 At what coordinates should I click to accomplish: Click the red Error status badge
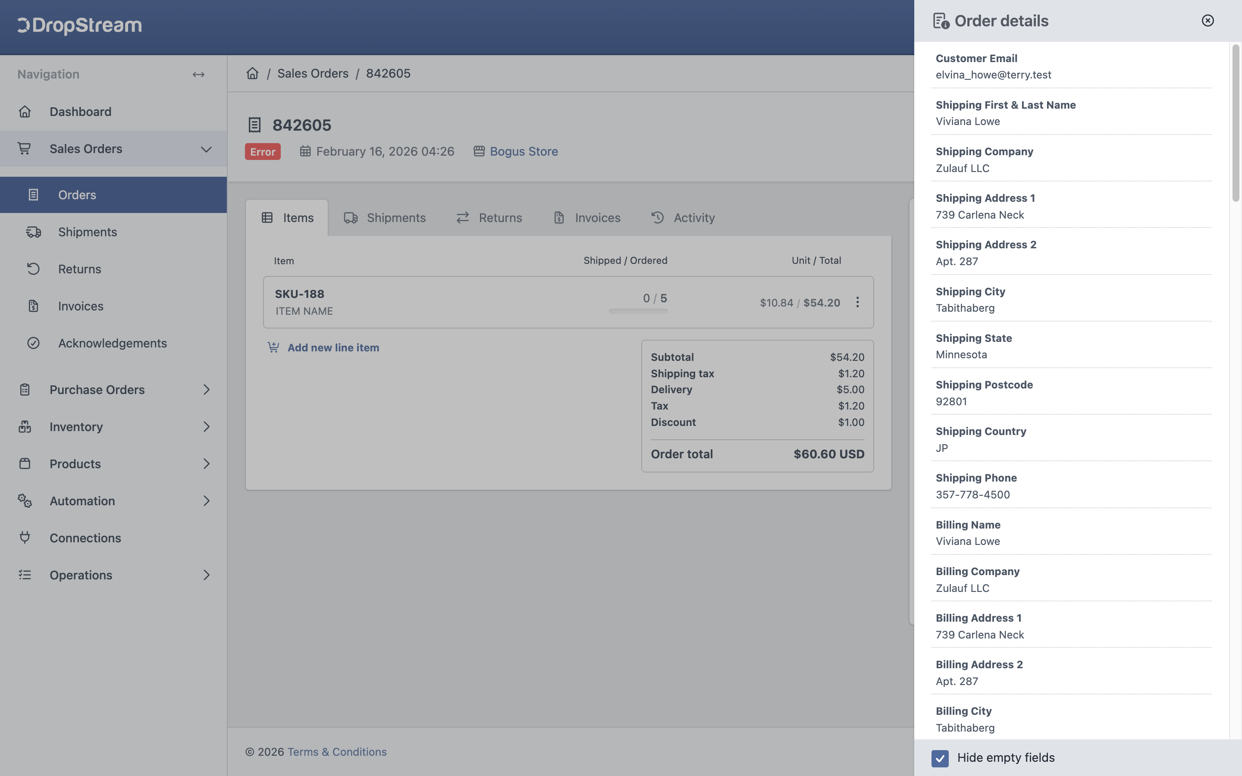click(263, 151)
